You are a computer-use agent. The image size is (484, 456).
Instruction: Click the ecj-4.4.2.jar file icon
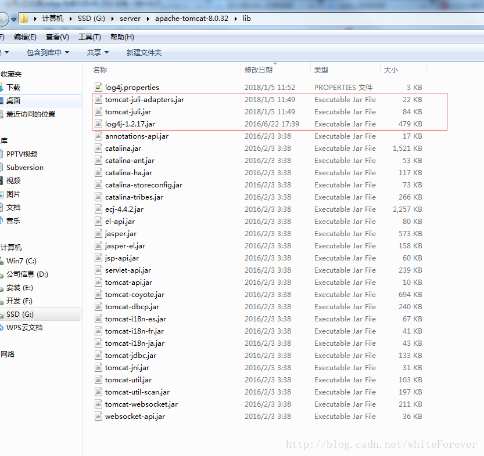pos(98,209)
